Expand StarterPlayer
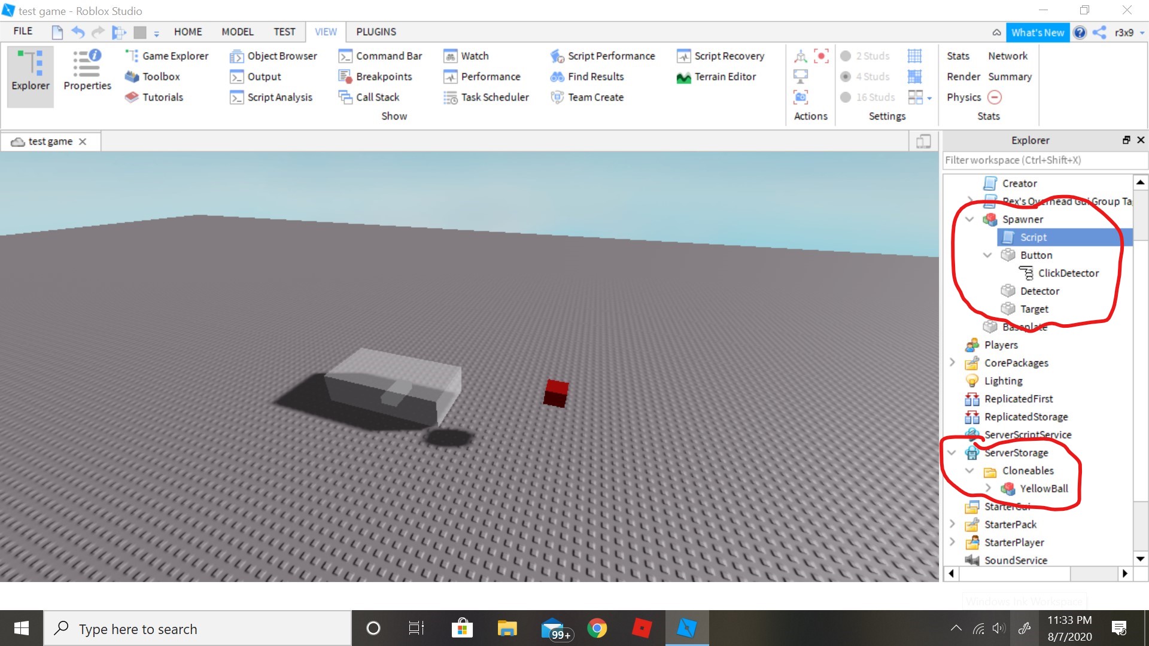This screenshot has width=1149, height=646. [x=952, y=542]
